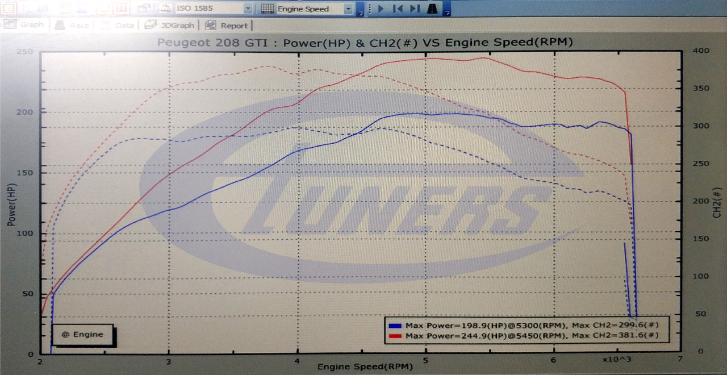Click the blue legend swatch for 198.9 HP
This screenshot has height=375, width=727.
click(395, 326)
